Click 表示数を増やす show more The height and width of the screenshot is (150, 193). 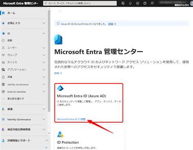16,99
